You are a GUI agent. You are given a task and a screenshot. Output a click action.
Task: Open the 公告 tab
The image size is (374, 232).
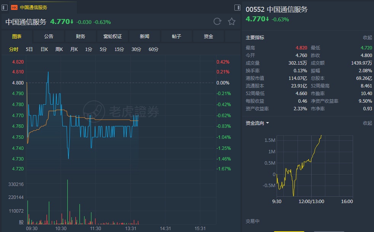pyautogui.click(x=49, y=37)
